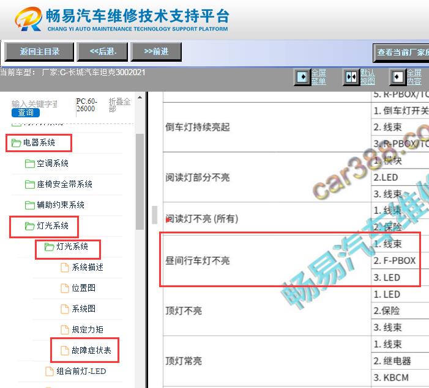
Task: Click the 规定力矩 document icon
Action: point(65,329)
